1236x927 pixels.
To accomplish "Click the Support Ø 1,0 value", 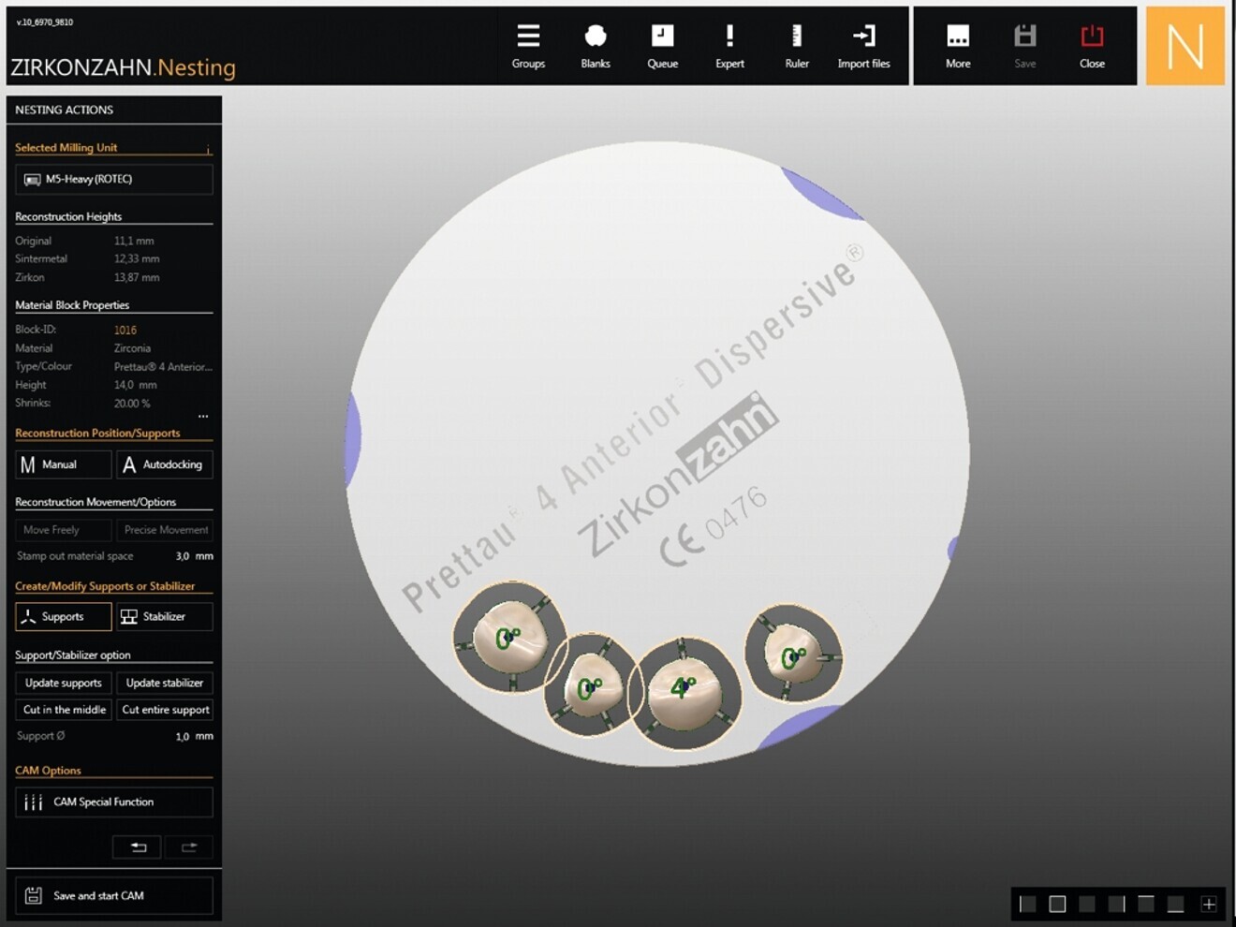I will coord(183,736).
